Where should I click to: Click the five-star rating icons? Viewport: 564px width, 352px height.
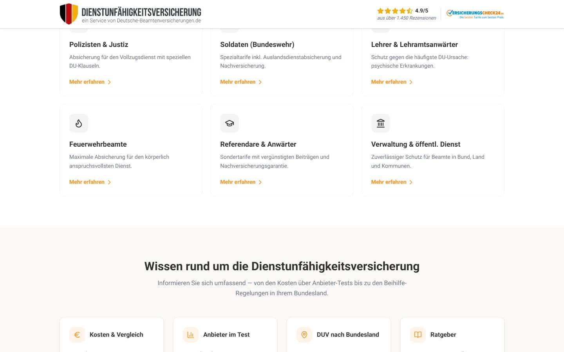click(x=395, y=11)
